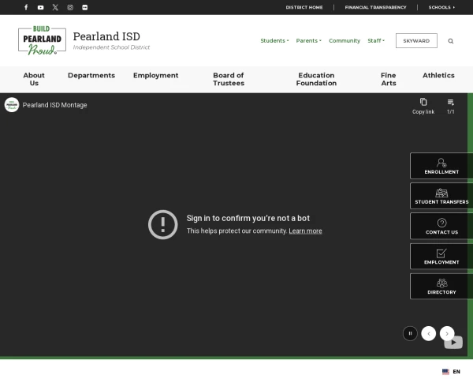Click the Skyward button
The width and height of the screenshot is (473, 379).
tap(416, 41)
